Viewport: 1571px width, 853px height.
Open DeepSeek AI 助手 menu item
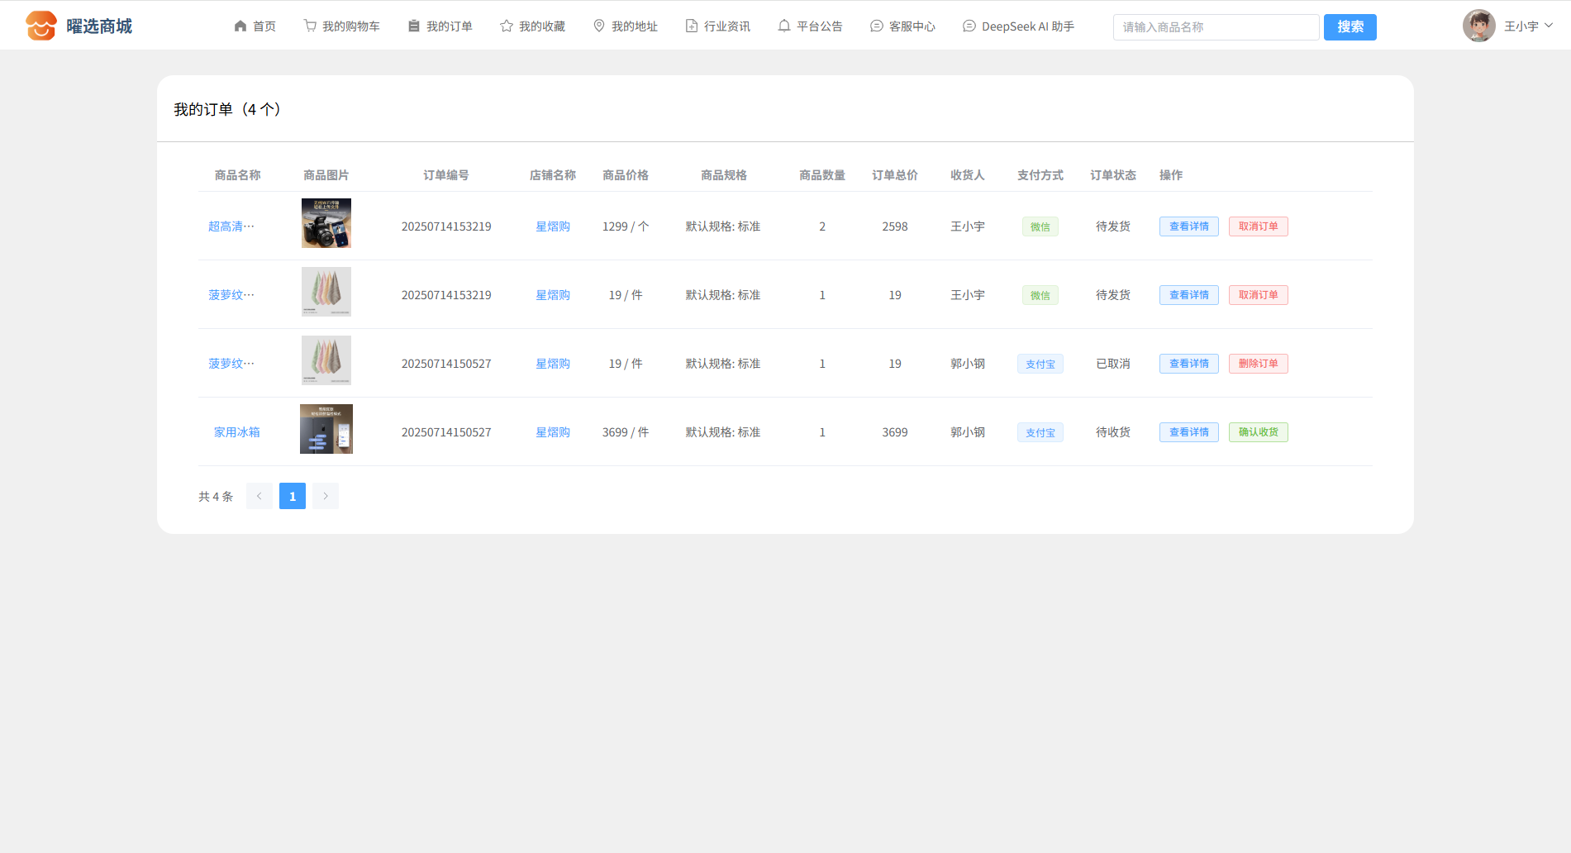point(1018,26)
